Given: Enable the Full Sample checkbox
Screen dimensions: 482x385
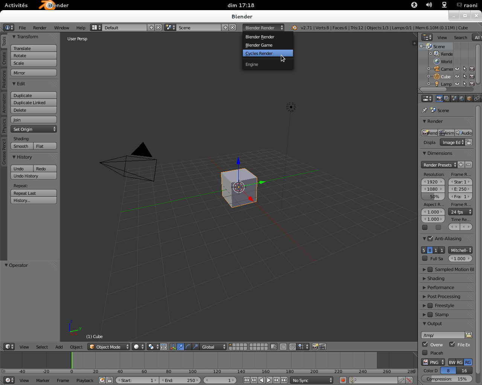Looking at the screenshot, I should tap(425, 259).
